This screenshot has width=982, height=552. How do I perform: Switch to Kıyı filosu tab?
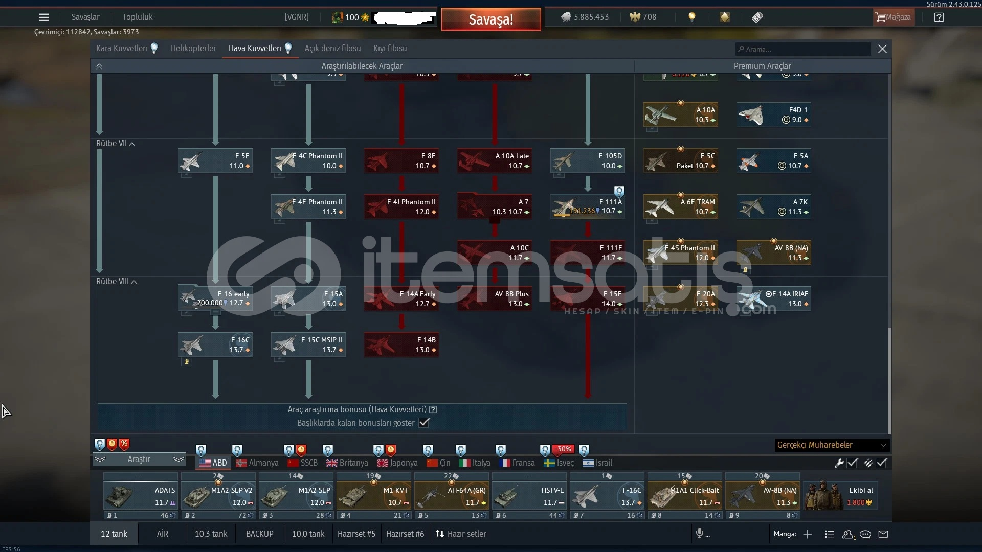(390, 48)
